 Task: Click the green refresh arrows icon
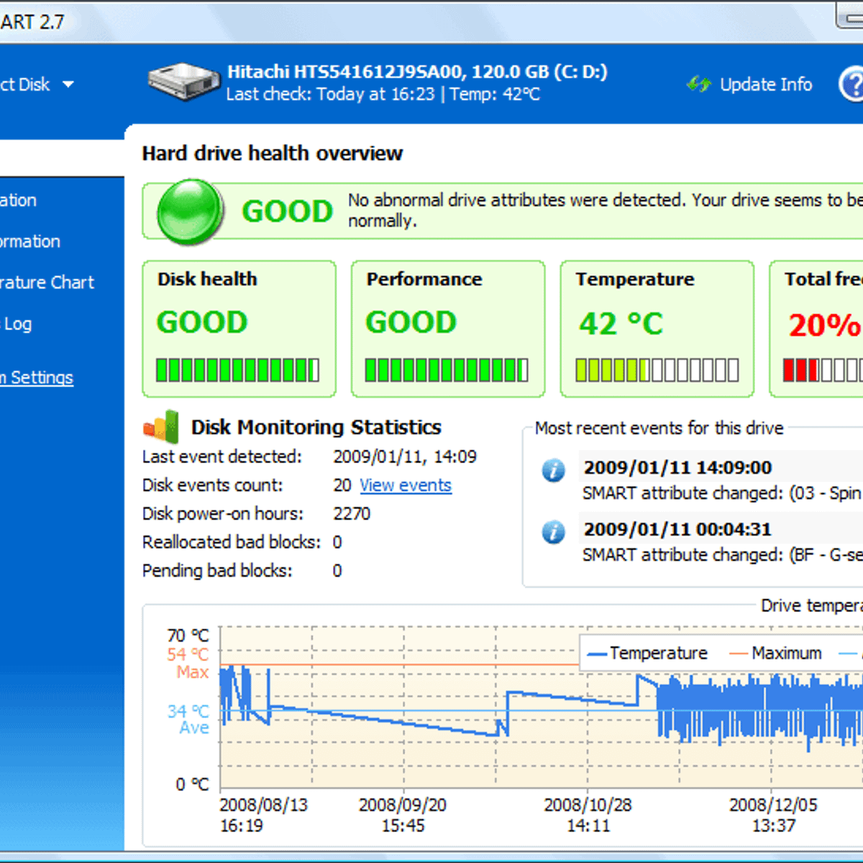pyautogui.click(x=698, y=85)
